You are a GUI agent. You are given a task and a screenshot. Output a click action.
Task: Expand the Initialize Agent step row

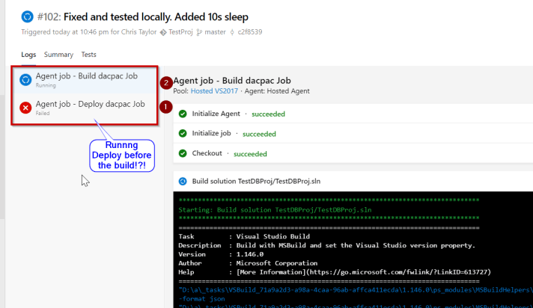(352, 114)
